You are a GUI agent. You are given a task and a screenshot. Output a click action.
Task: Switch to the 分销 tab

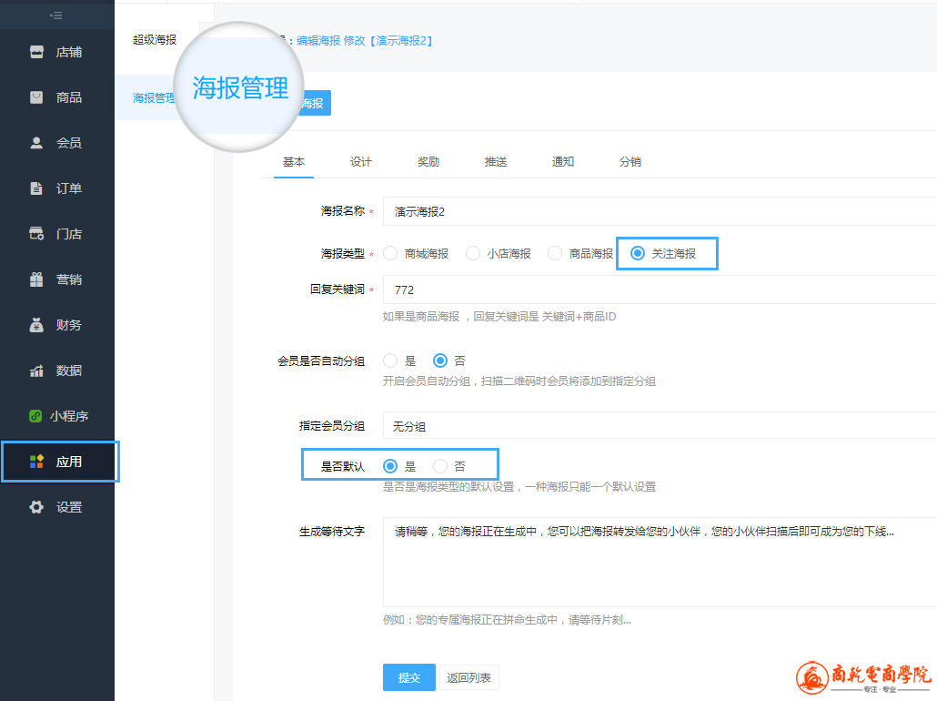pos(630,162)
